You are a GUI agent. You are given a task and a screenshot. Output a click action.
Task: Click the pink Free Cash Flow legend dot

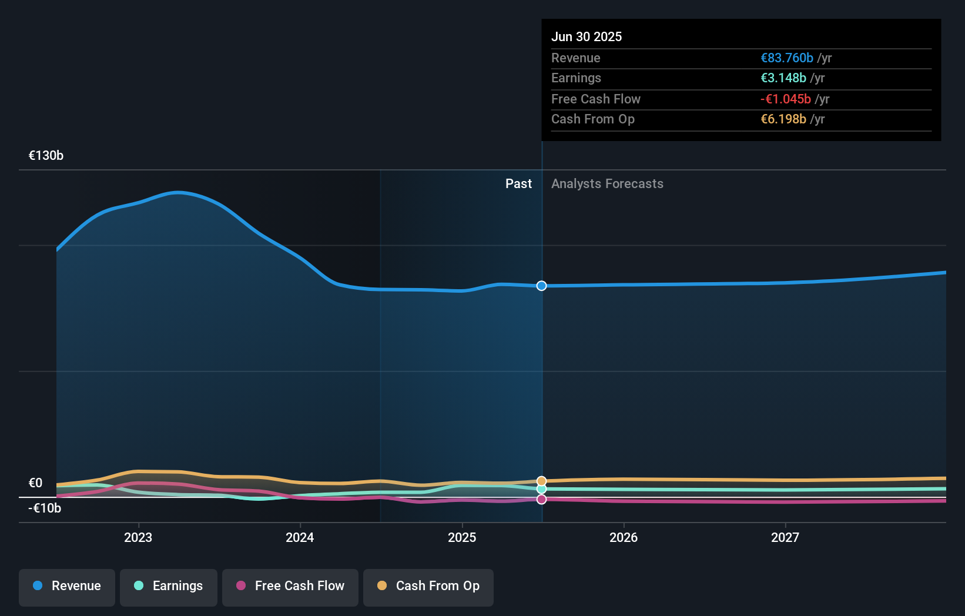tap(241, 586)
